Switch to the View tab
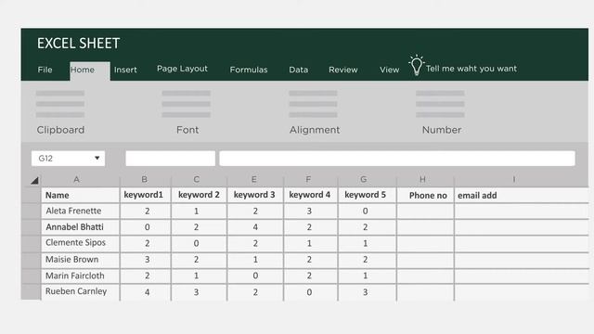The height and width of the screenshot is (334, 594). (x=390, y=70)
